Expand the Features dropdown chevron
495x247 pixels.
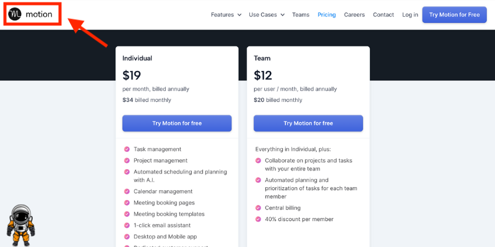point(239,15)
